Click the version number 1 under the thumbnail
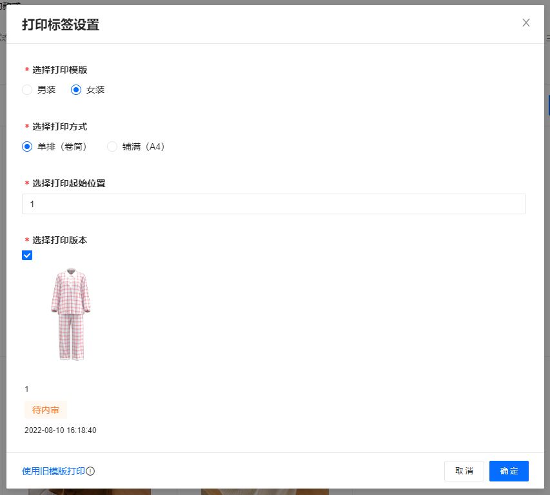550x495 pixels. pos(27,389)
